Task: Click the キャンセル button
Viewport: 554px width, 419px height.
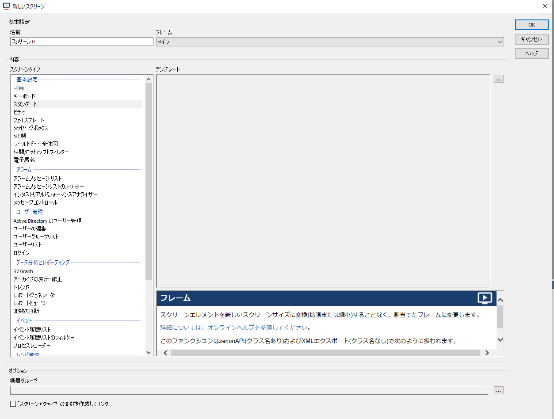Action: pyautogui.click(x=531, y=39)
